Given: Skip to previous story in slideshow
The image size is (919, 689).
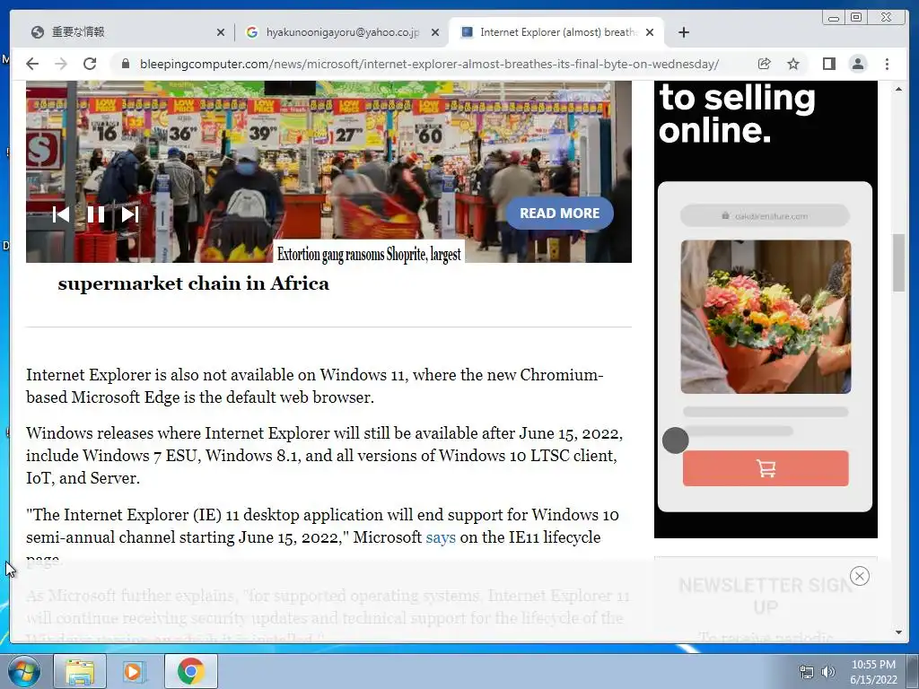Looking at the screenshot, I should point(61,214).
